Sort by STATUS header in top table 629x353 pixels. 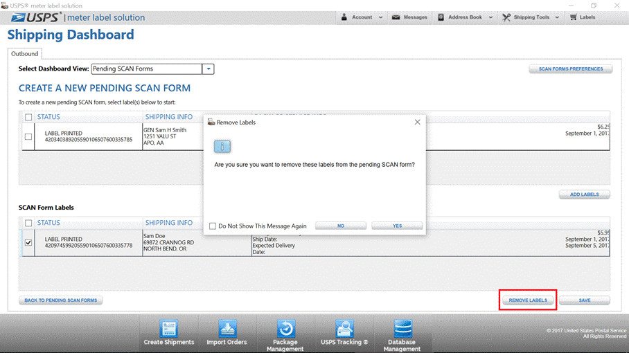click(48, 117)
